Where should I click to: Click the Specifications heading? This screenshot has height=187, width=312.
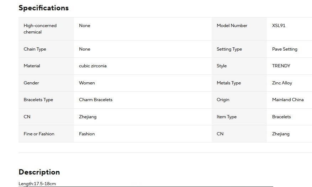point(43,8)
